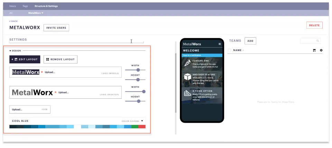Click the MetalWorx desktop logo thumbnail
332x148 pixels.
pos(33,92)
